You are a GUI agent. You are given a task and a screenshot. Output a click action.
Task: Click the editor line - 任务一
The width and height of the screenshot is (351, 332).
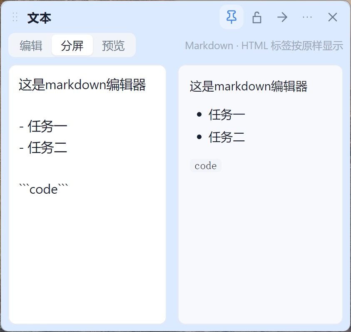point(43,127)
